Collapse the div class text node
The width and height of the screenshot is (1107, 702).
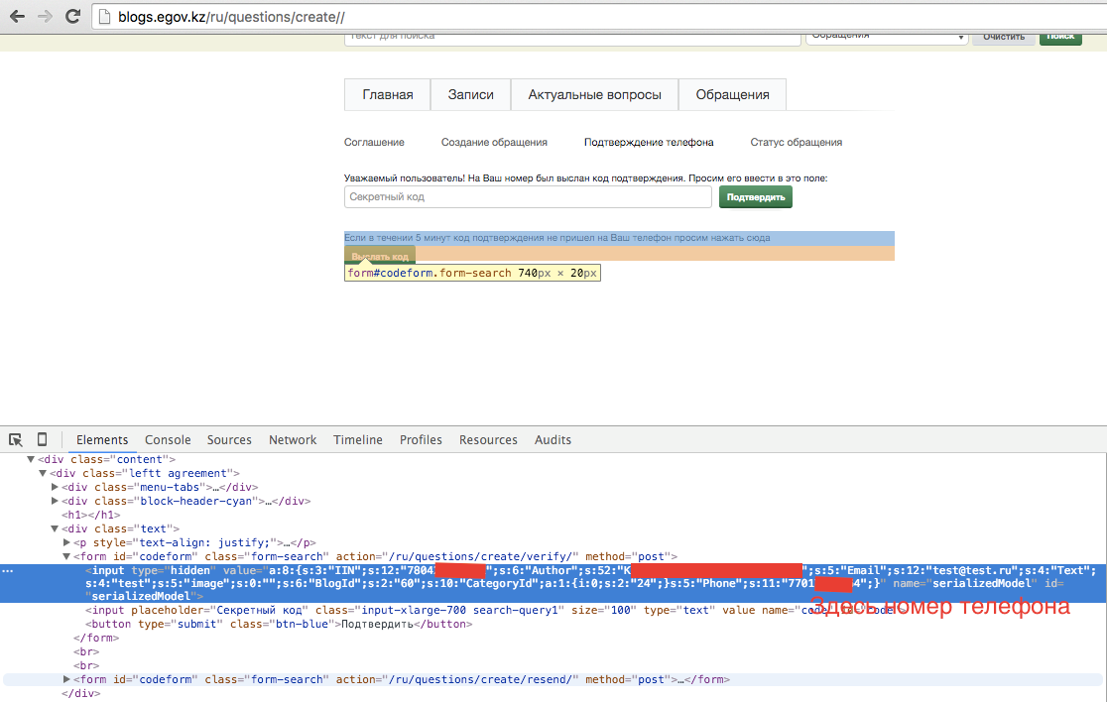point(56,528)
